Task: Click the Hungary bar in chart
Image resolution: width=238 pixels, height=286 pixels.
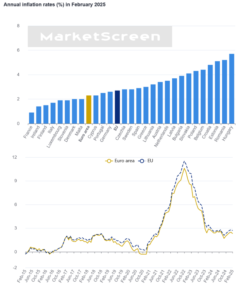Action: pos(232,89)
